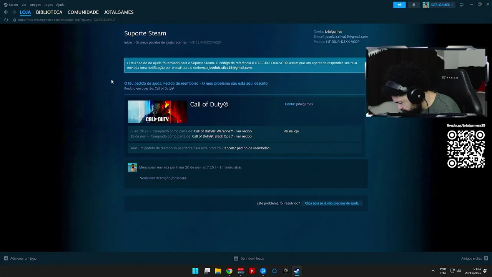Viewport: 492px width, 277px height.
Task: Click the plus icon beside Adicionar um jogo
Action: pyautogui.click(x=6, y=259)
